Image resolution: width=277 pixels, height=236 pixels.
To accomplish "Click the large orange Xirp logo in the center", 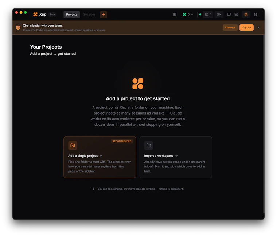I will pyautogui.click(x=138, y=84).
